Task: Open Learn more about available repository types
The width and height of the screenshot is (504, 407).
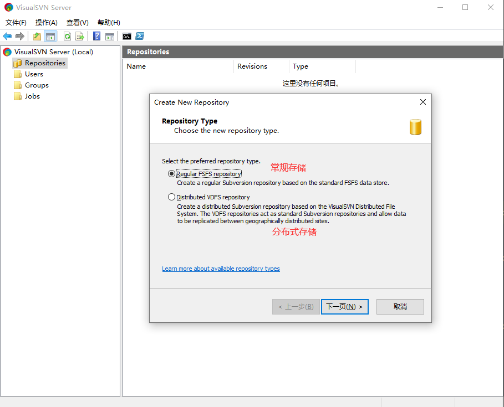Action: click(221, 269)
